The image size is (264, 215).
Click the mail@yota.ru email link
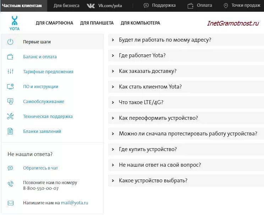75,203
